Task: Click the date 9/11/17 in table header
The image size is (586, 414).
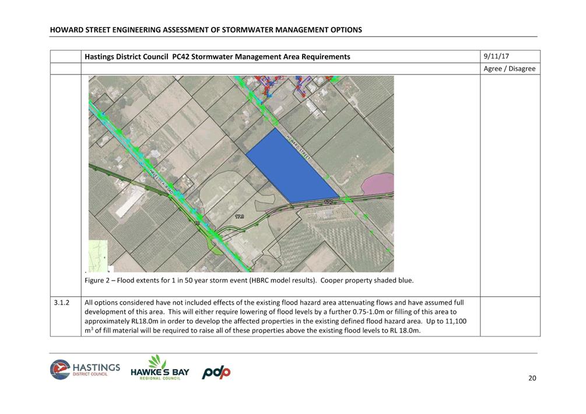Action: point(496,56)
